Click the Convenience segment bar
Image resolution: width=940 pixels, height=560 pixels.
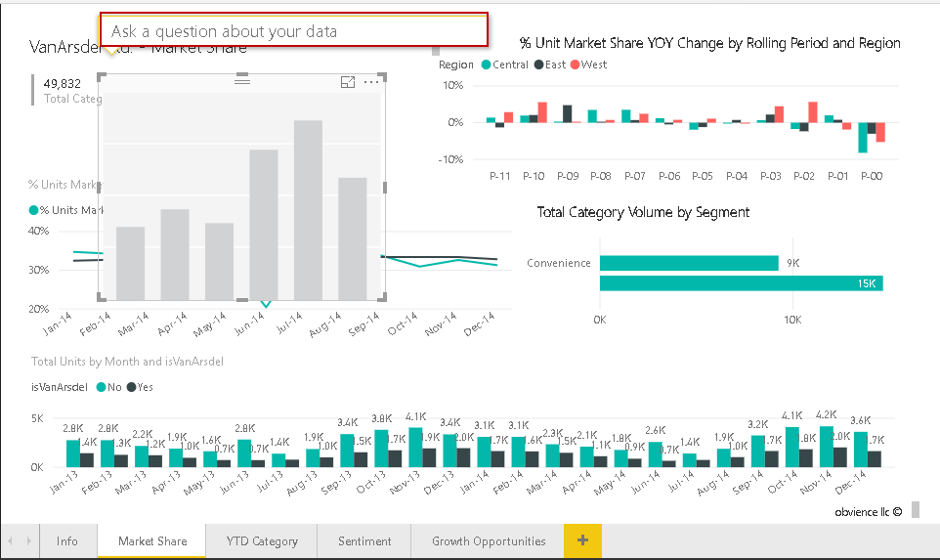[688, 263]
